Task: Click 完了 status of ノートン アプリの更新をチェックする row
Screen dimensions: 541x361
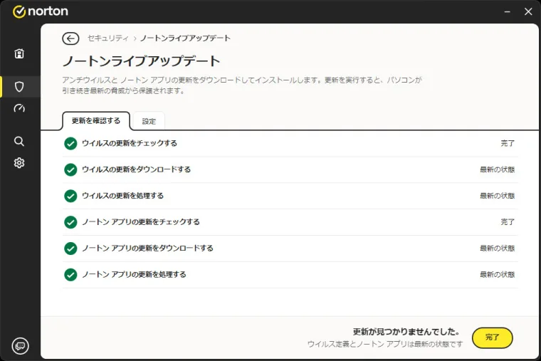Action: [x=508, y=222]
